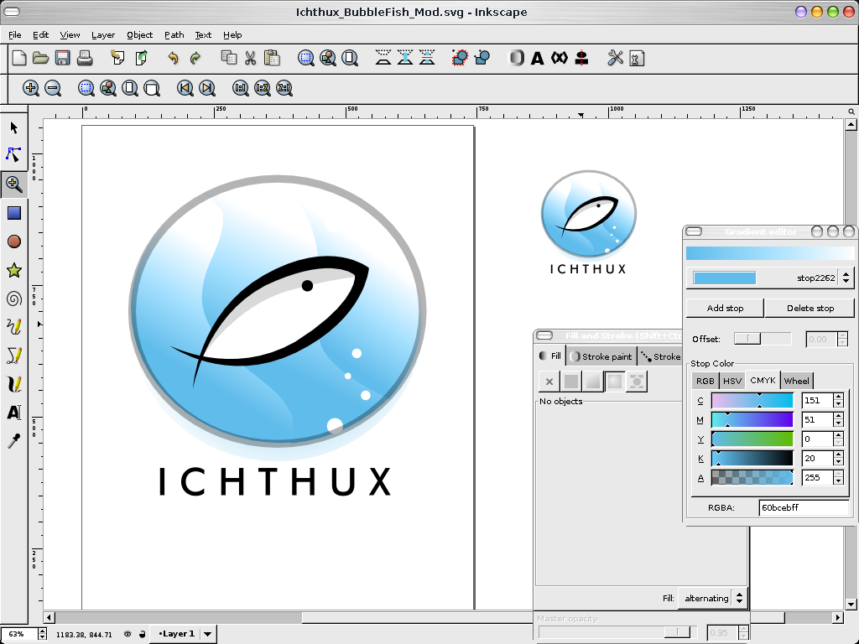The image size is (859, 644).
Task: Click the M value stepper
Action: click(838, 420)
